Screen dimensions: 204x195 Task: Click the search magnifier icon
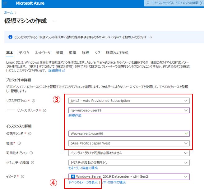[x=147, y=3]
